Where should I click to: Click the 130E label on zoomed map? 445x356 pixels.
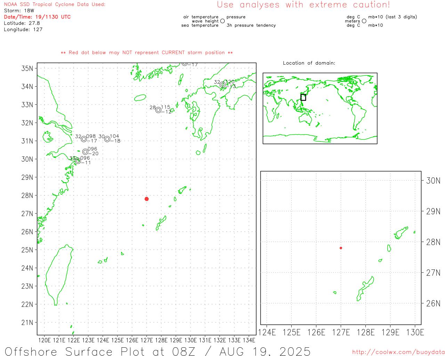(x=415, y=332)
